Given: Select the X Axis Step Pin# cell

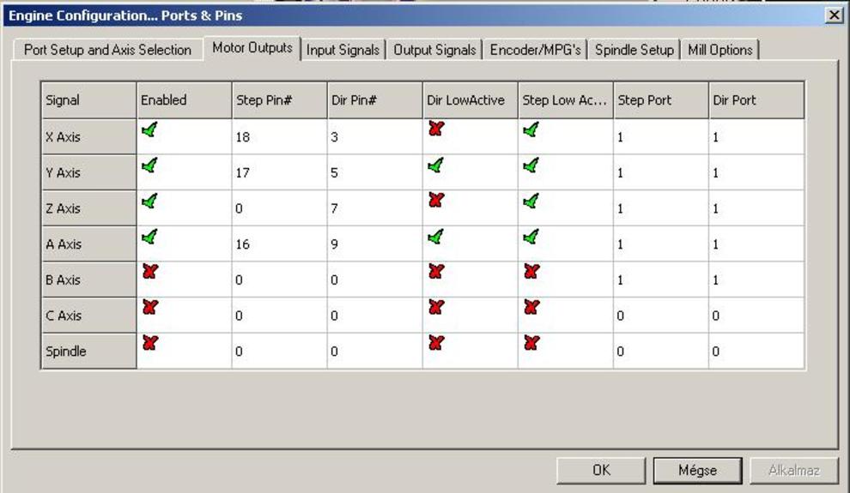Looking at the screenshot, I should tap(279, 137).
